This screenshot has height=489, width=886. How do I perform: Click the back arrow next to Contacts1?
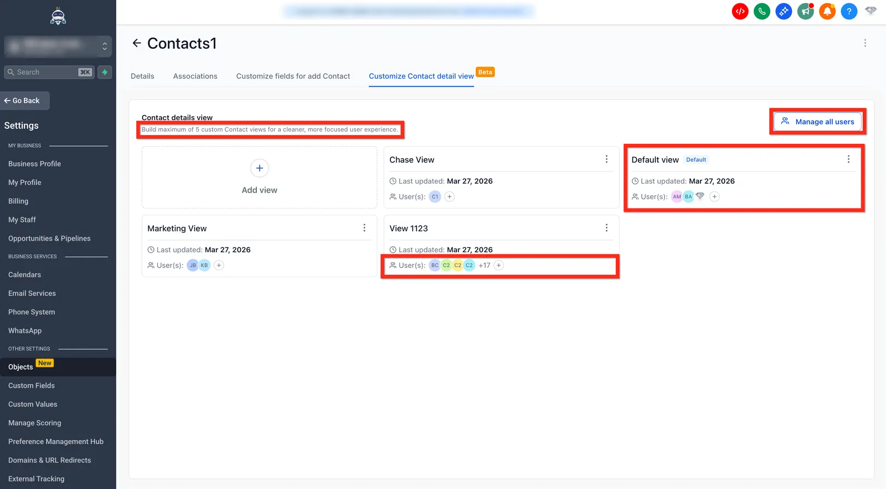137,43
